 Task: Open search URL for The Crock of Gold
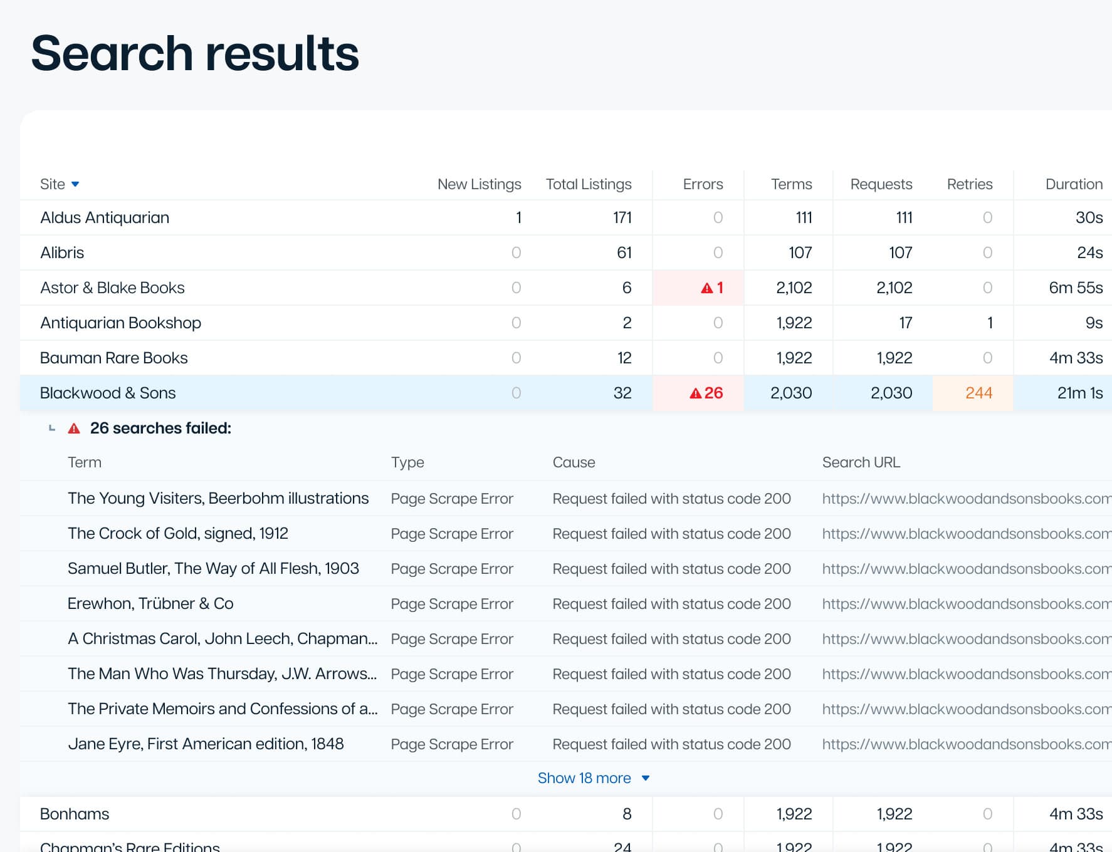(x=967, y=534)
